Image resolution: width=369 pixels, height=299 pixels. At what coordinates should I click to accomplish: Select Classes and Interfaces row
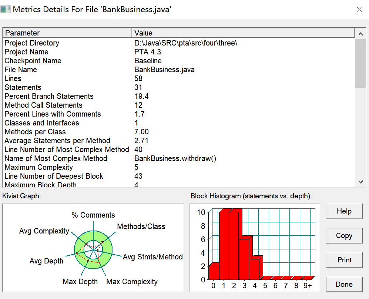point(179,123)
